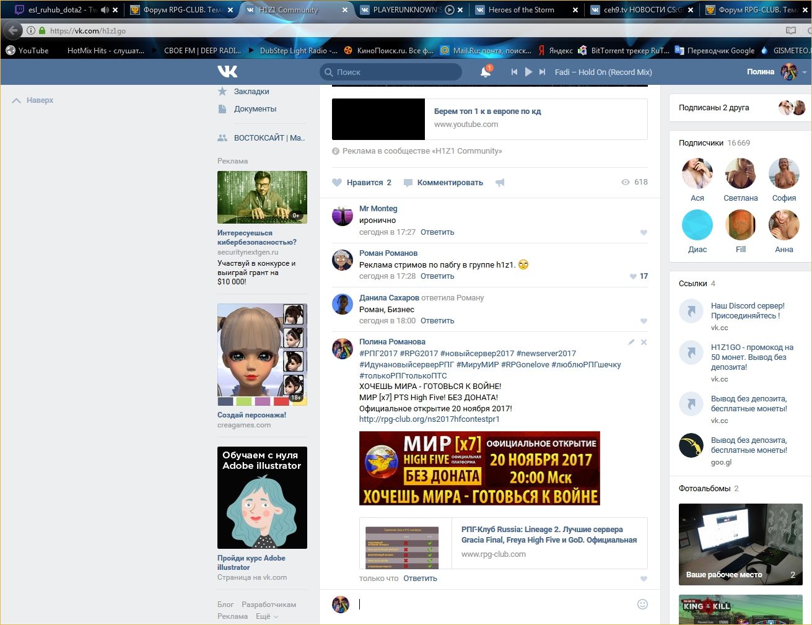The height and width of the screenshot is (625, 812).
Task: Go back with the browser back arrow
Action: 13,30
